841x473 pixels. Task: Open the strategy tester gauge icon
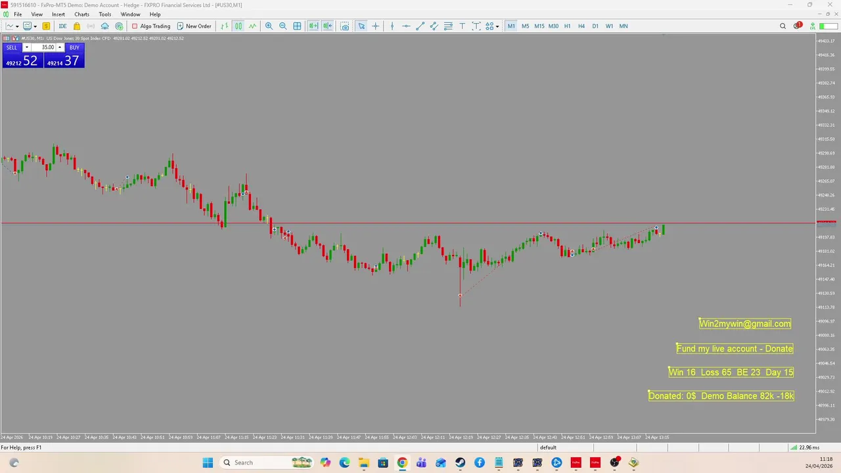coord(119,26)
